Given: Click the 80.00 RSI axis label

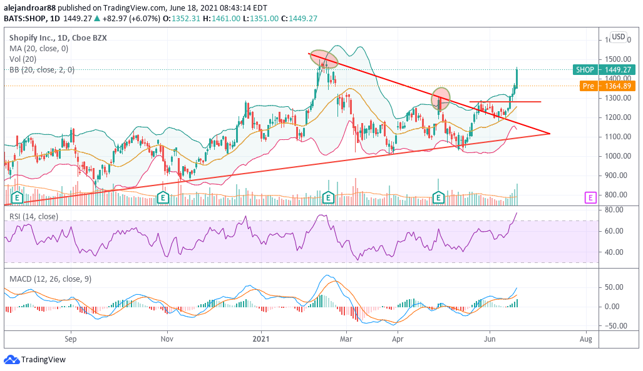Looking at the screenshot, I should [614, 210].
